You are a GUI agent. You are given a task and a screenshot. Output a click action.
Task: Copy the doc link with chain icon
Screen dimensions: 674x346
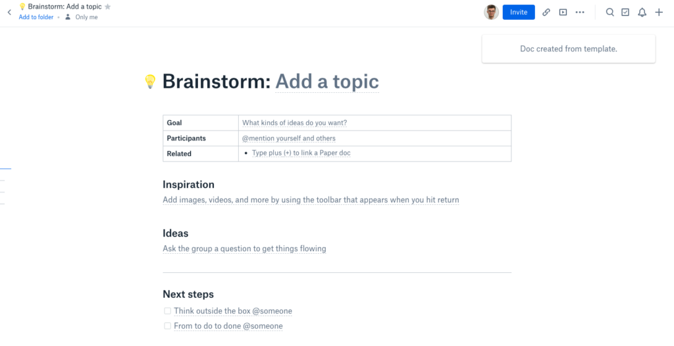[x=546, y=12]
